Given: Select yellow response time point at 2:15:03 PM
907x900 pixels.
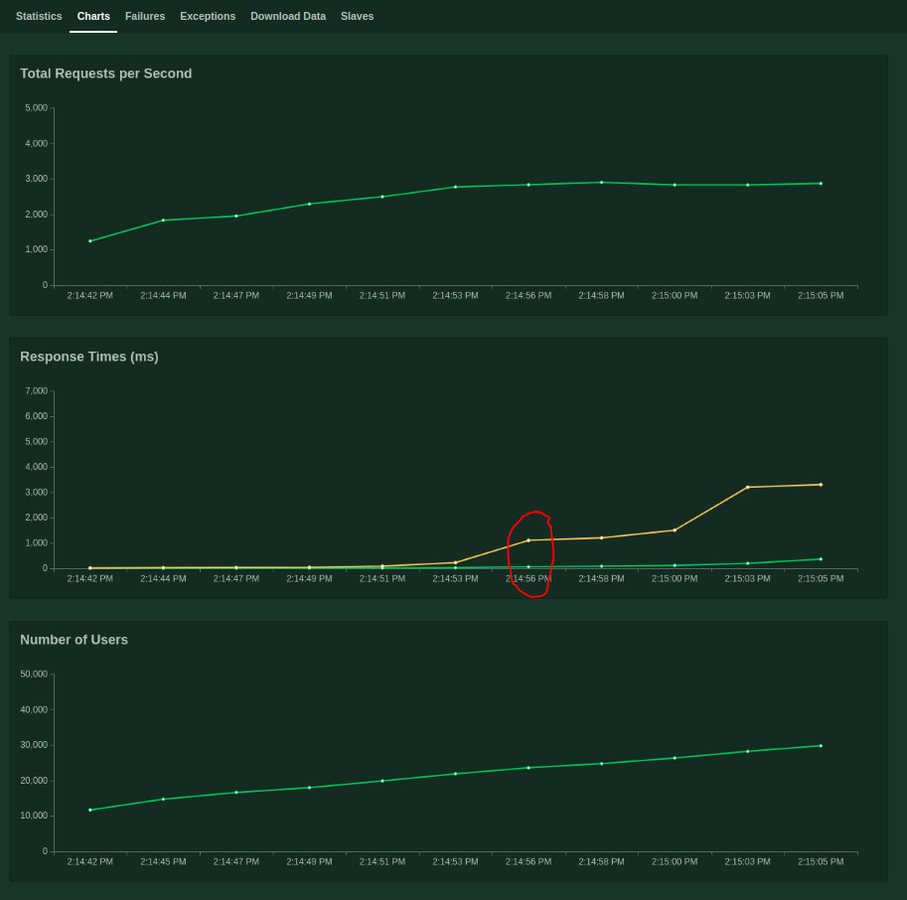Looking at the screenshot, I should (x=748, y=487).
